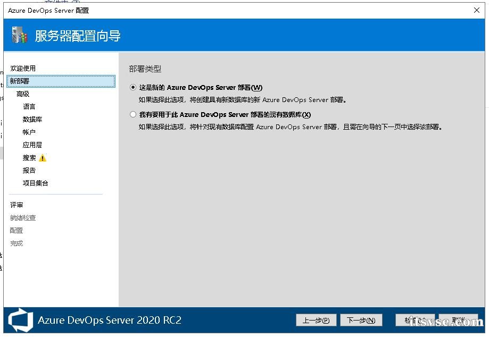489x337 pixels.
Task: Open the 报告 step
Action: coord(29,171)
